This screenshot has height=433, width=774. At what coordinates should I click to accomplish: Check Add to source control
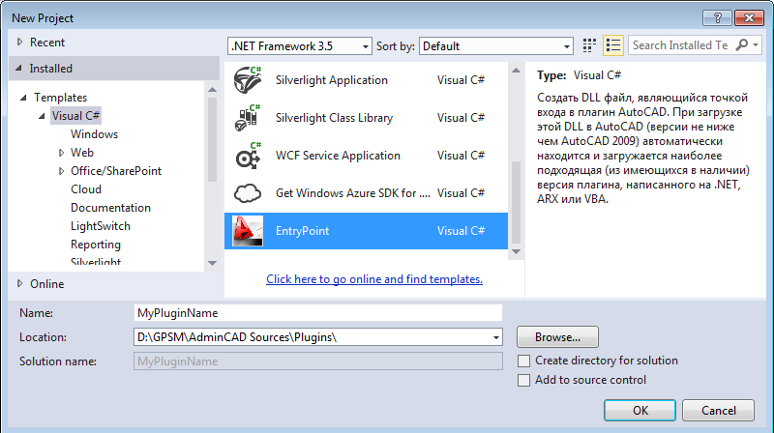[524, 380]
